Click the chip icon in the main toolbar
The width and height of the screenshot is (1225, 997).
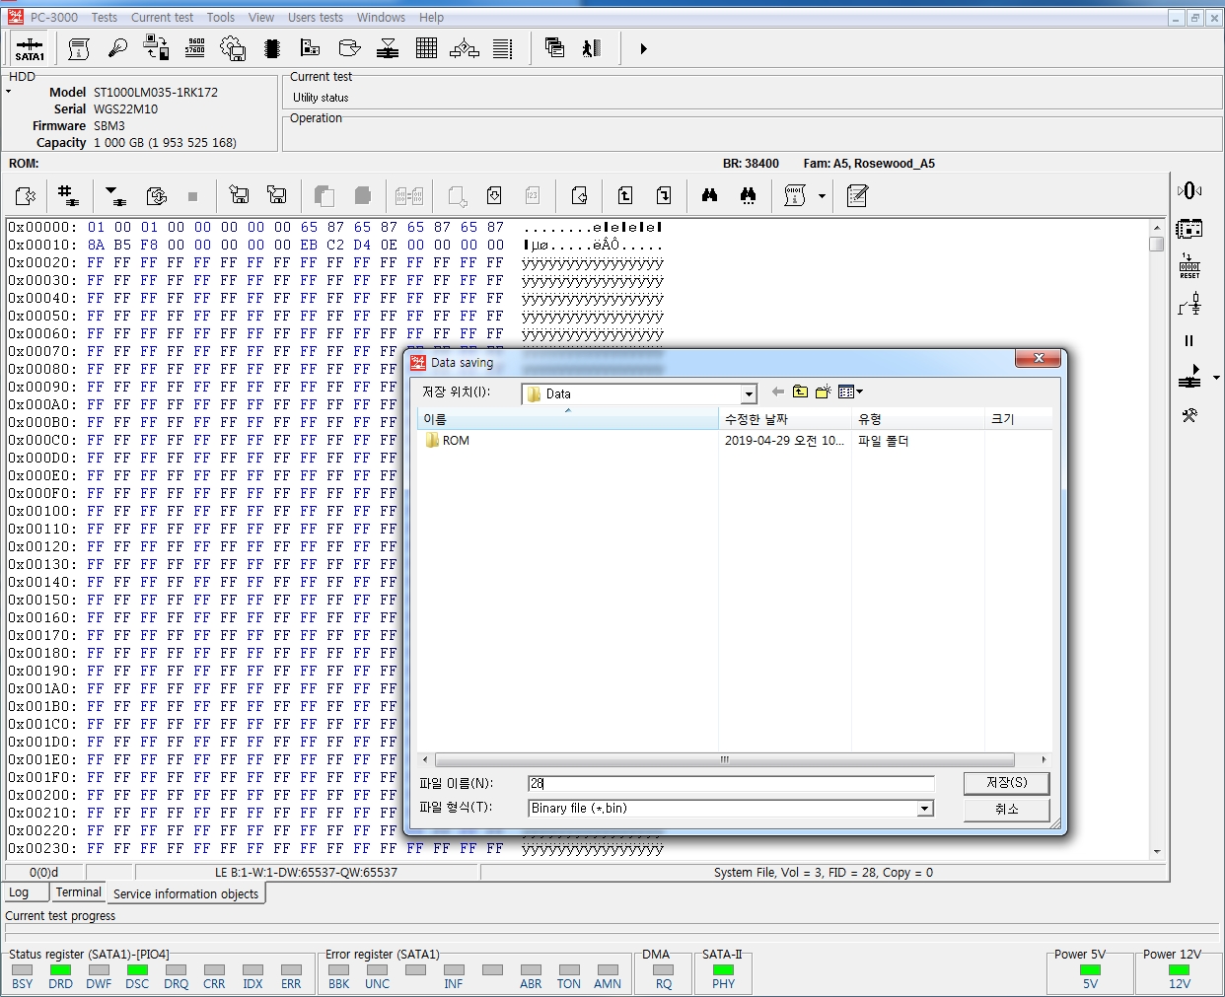click(272, 48)
